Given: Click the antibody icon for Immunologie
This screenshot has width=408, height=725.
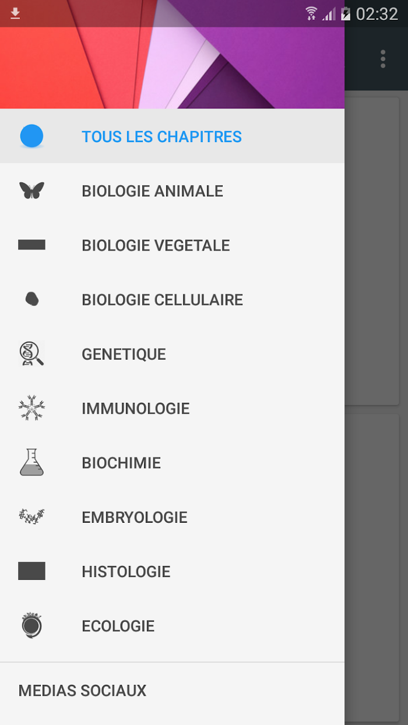Looking at the screenshot, I should [x=31, y=408].
